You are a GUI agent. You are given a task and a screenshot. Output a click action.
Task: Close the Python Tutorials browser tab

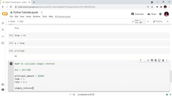coord(29,2)
